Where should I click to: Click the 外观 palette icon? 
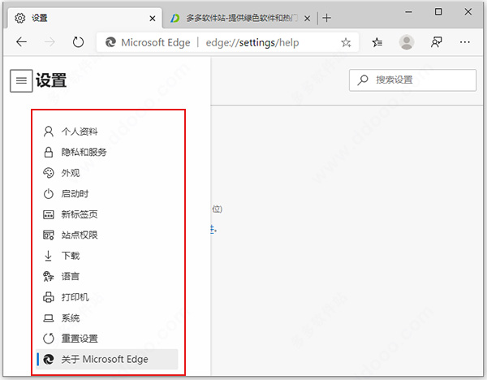tap(48, 173)
